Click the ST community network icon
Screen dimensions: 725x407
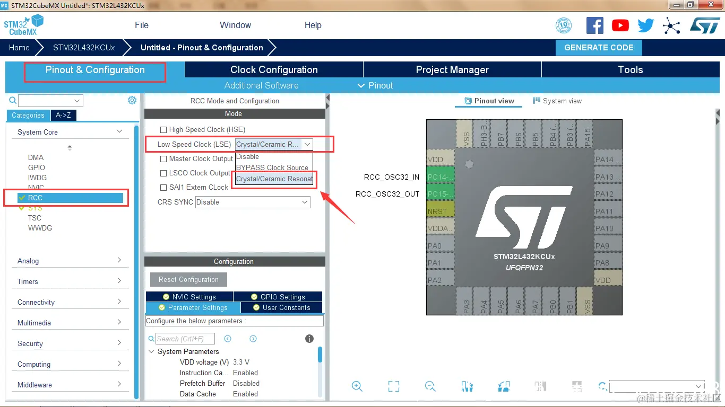pos(671,26)
